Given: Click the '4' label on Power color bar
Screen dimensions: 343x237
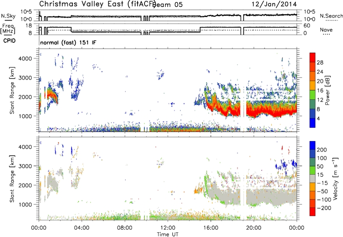Looking at the screenshot, I should pos(319,118).
